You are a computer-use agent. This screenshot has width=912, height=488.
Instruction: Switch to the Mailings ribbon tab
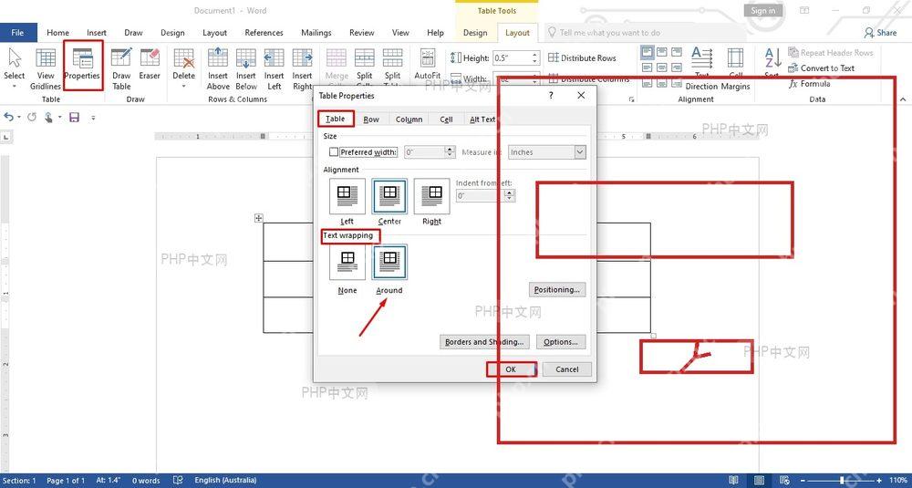316,33
